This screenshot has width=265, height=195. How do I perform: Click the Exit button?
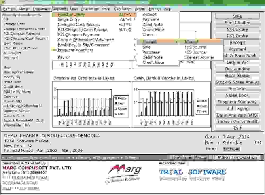click(237, 128)
